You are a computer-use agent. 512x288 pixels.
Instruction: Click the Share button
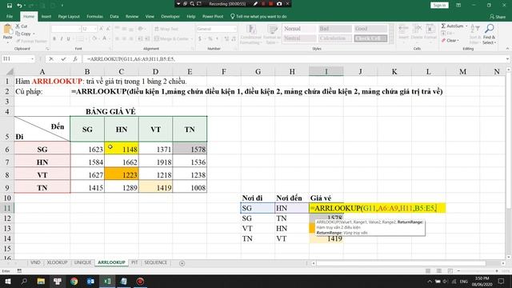tap(498, 17)
